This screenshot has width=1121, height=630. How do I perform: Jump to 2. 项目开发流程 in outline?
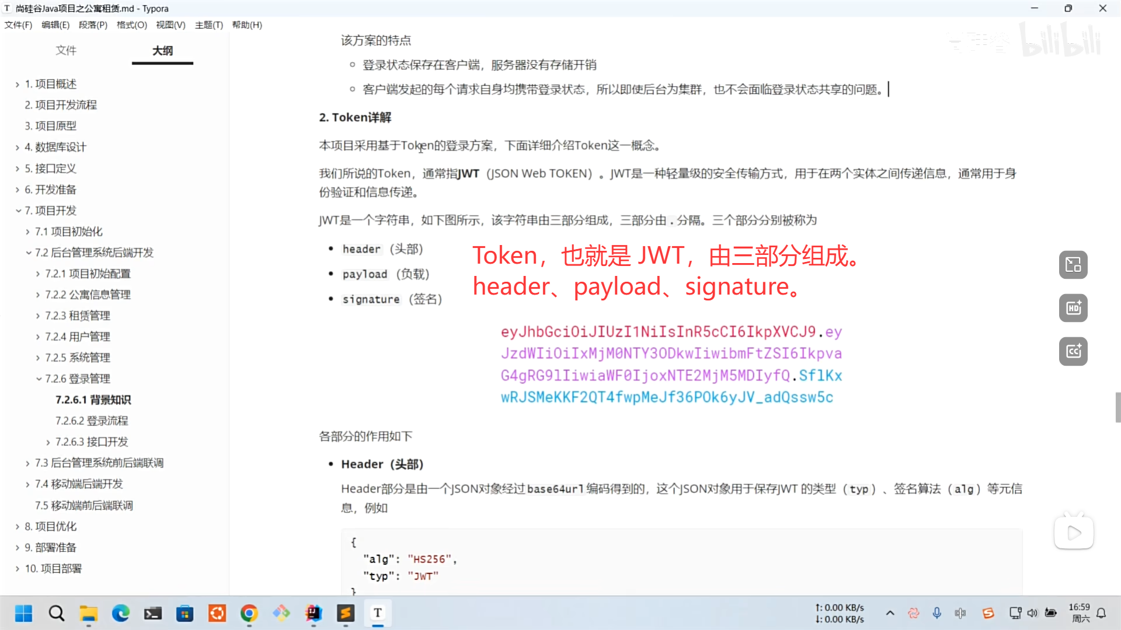pos(60,105)
